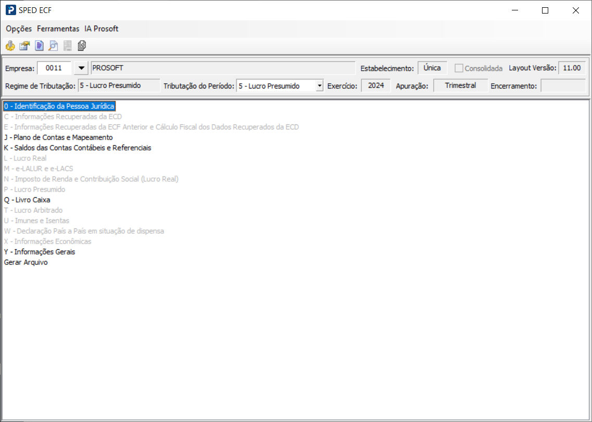Open K - Saldos das Contas Contábeis e Referenciais
The height and width of the screenshot is (422, 592).
[x=78, y=148]
